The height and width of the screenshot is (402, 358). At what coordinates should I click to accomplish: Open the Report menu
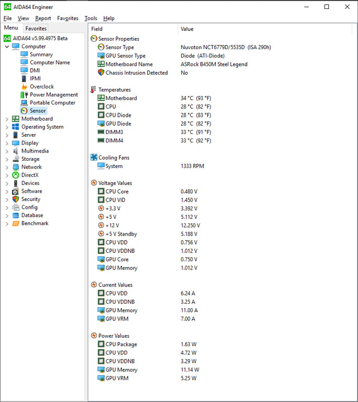click(43, 18)
